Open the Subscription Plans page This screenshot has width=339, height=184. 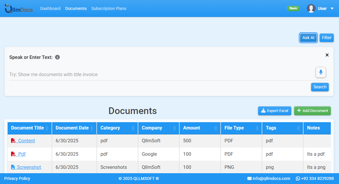coord(109,8)
